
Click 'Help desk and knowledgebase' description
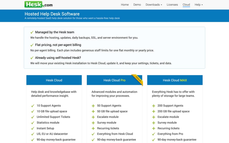54,94
